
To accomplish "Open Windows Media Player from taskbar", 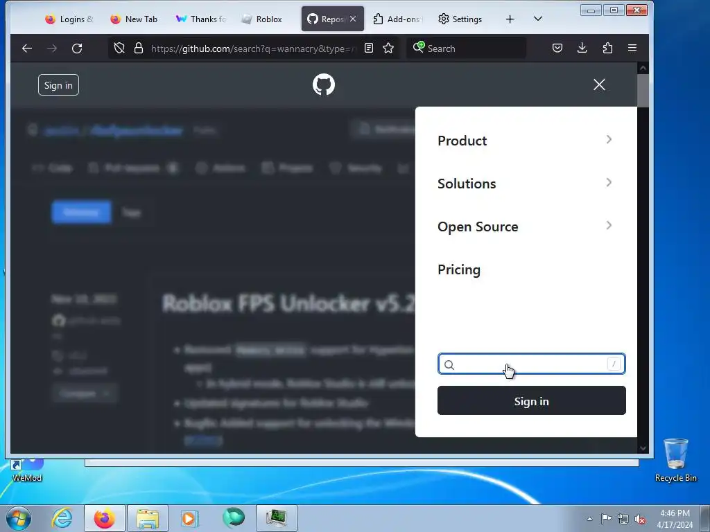I will [189, 518].
